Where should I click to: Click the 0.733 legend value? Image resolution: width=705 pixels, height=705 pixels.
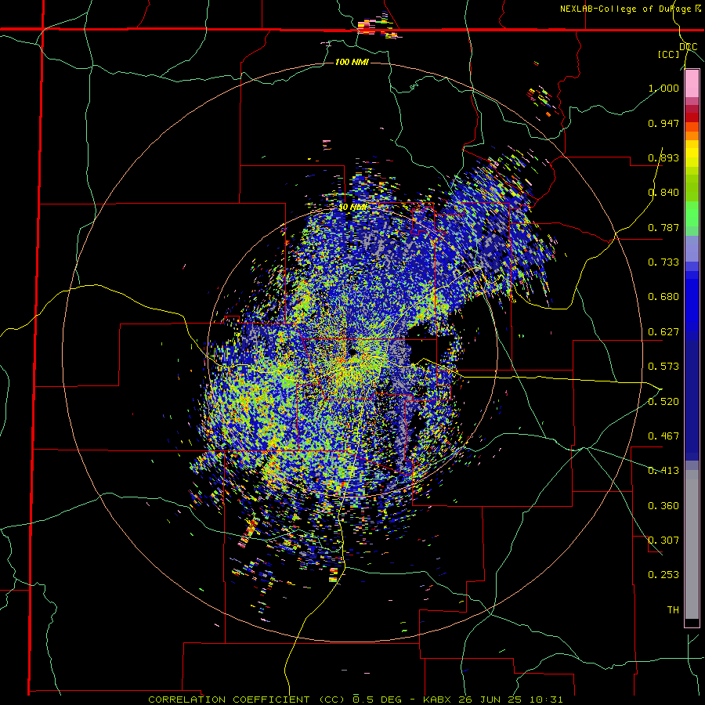pos(663,262)
